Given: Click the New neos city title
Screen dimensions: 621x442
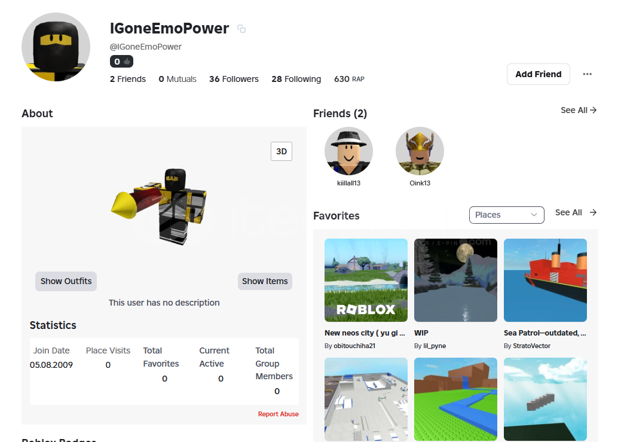Looking at the screenshot, I should pyautogui.click(x=365, y=333).
